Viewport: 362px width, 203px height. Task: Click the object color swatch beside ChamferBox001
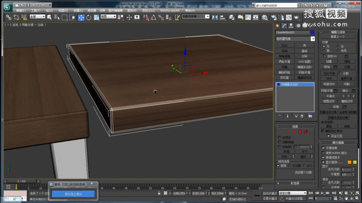313,32
